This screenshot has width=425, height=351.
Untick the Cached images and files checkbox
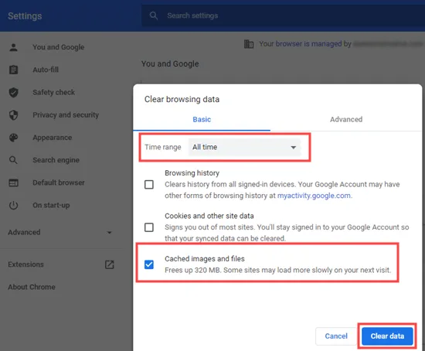[x=149, y=264]
